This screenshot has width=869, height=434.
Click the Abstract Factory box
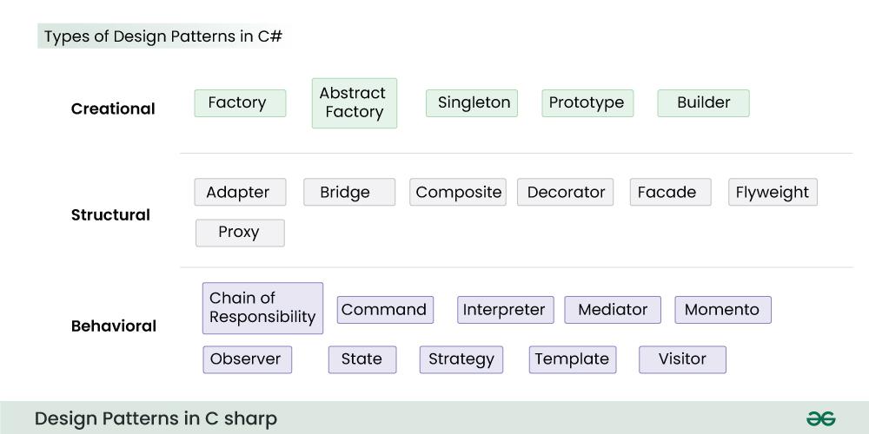pos(354,103)
